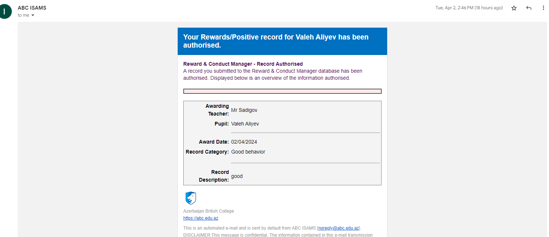Click the Azerbaijan British College signature text

tap(208, 211)
